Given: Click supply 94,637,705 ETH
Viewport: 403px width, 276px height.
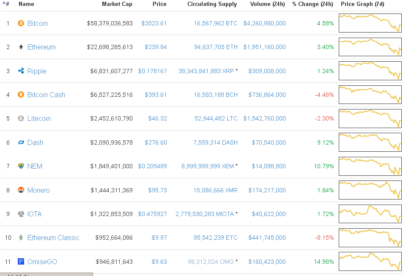Looking at the screenshot, I should click(216, 47).
